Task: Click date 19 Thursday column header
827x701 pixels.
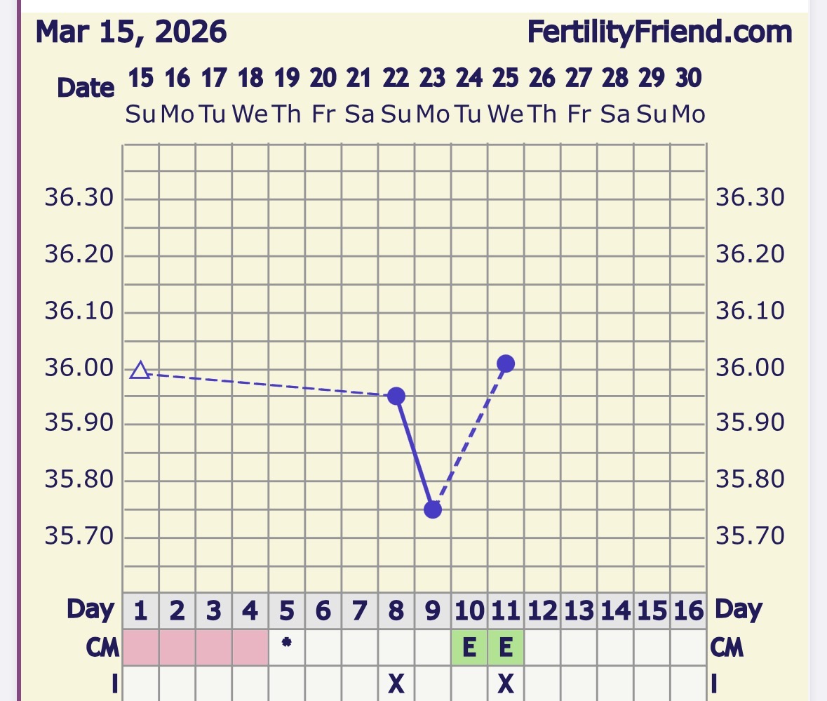Action: (x=286, y=95)
